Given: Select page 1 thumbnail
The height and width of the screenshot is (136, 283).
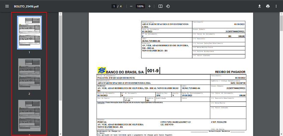Looking at the screenshot, I should [x=29, y=32].
